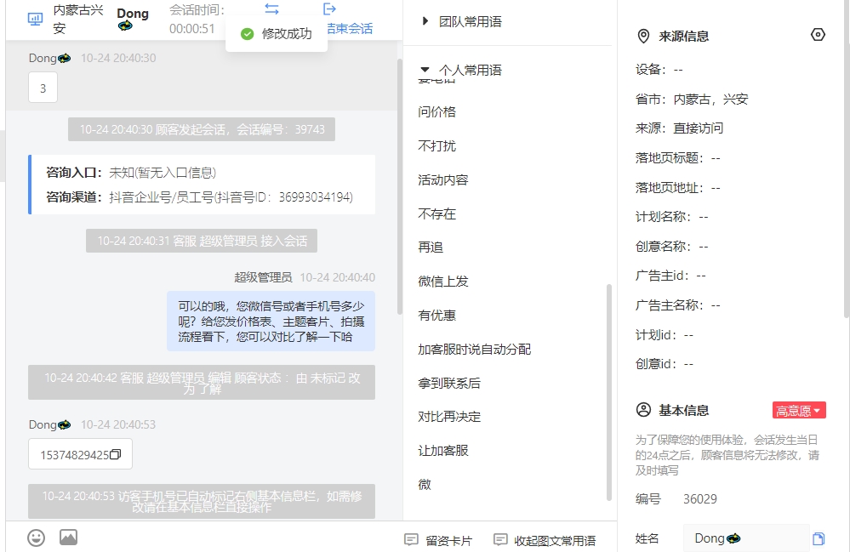The width and height of the screenshot is (850, 552).
Task: Click the 留资卡片 card icon
Action: 412,540
